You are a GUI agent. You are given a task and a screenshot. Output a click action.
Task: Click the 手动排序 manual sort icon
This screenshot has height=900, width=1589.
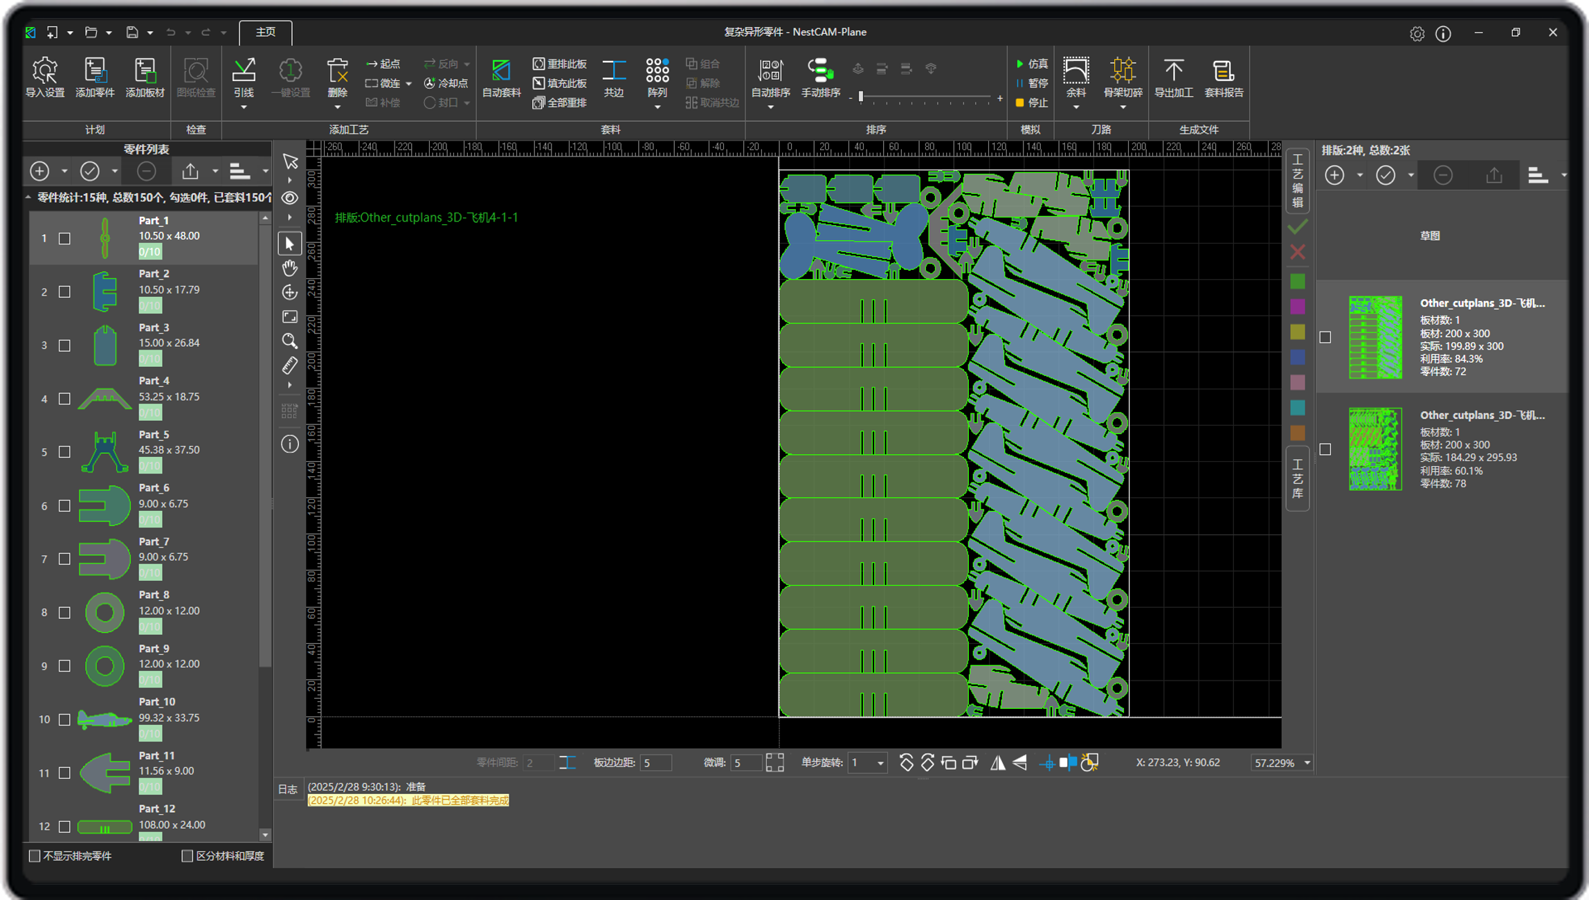(820, 78)
